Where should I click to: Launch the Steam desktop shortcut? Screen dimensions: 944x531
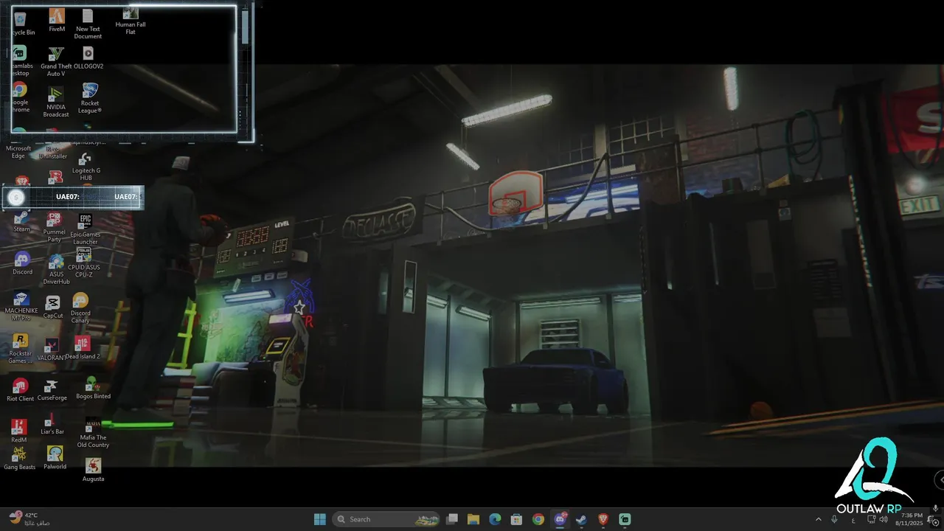click(21, 222)
